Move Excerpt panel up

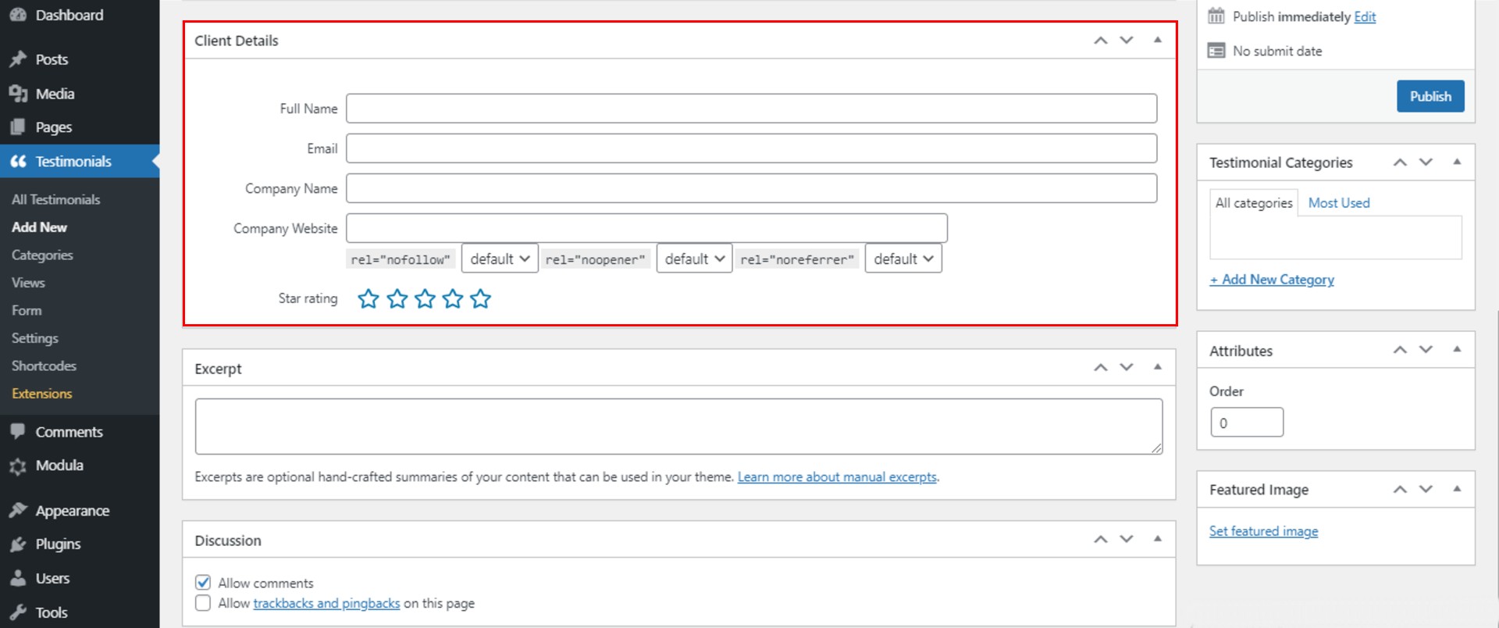(x=1101, y=368)
